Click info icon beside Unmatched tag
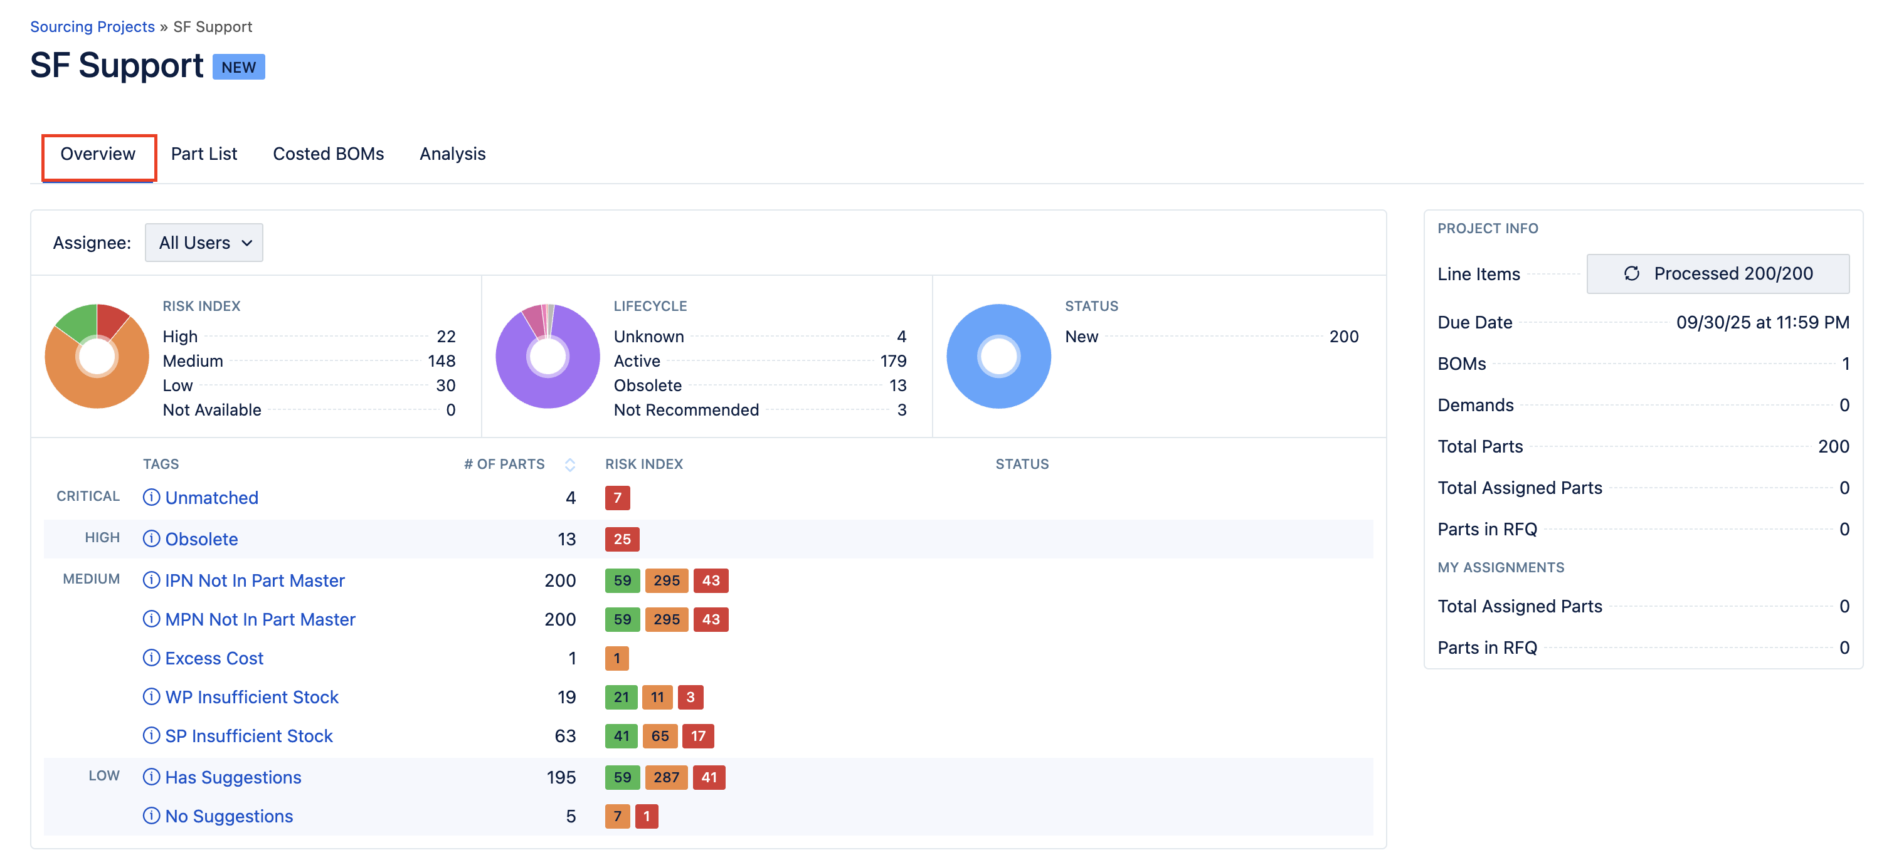Viewport: 1889px width, 860px height. click(151, 497)
